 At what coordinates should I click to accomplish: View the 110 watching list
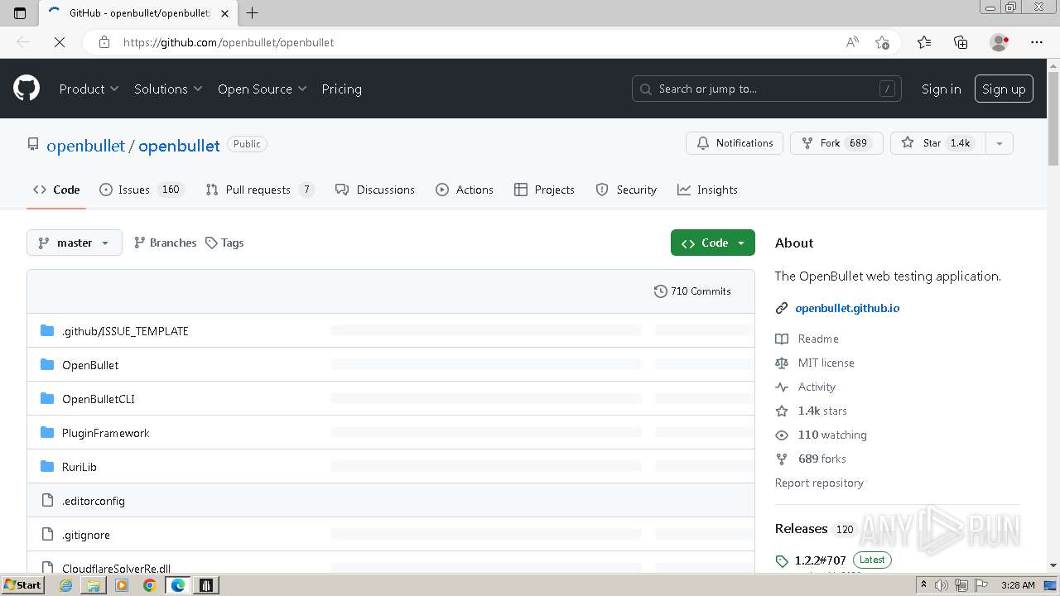point(821,435)
